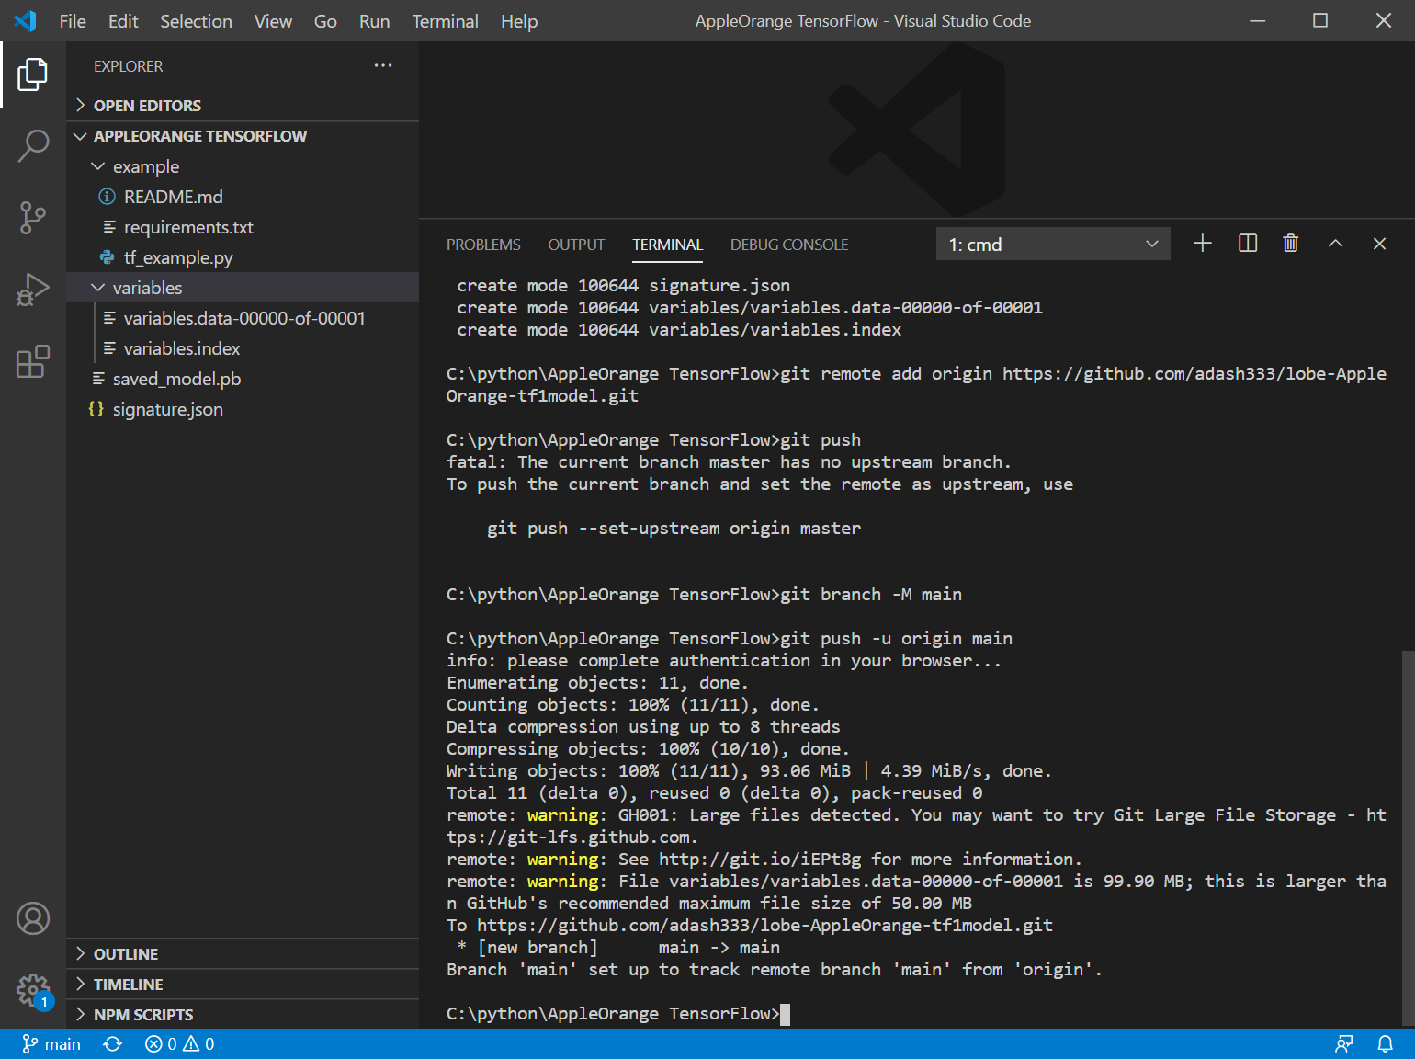
Task: Click the EXPLORER panel title
Action: (128, 66)
